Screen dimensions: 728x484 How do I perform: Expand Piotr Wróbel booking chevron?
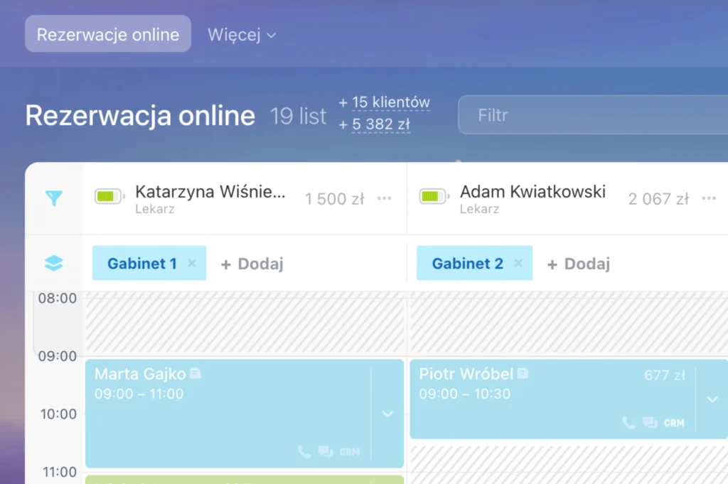(712, 399)
